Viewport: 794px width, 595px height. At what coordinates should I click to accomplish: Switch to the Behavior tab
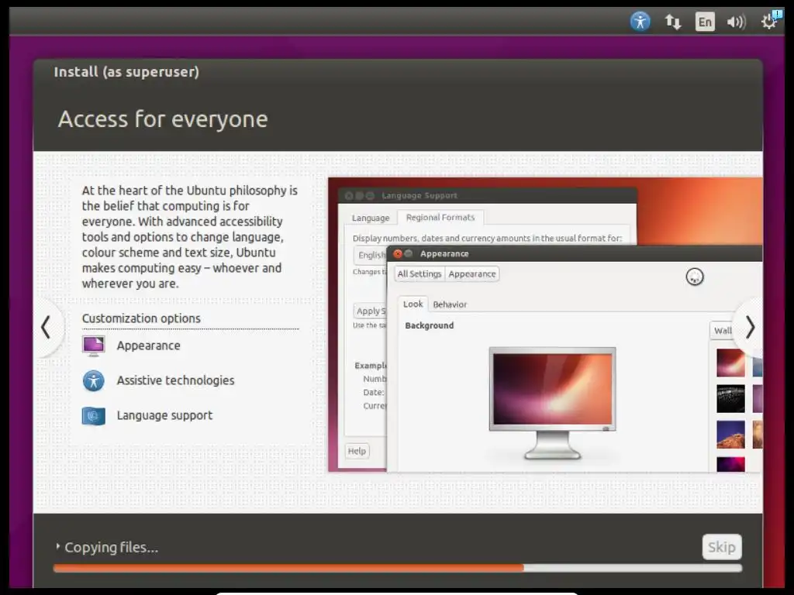point(450,304)
